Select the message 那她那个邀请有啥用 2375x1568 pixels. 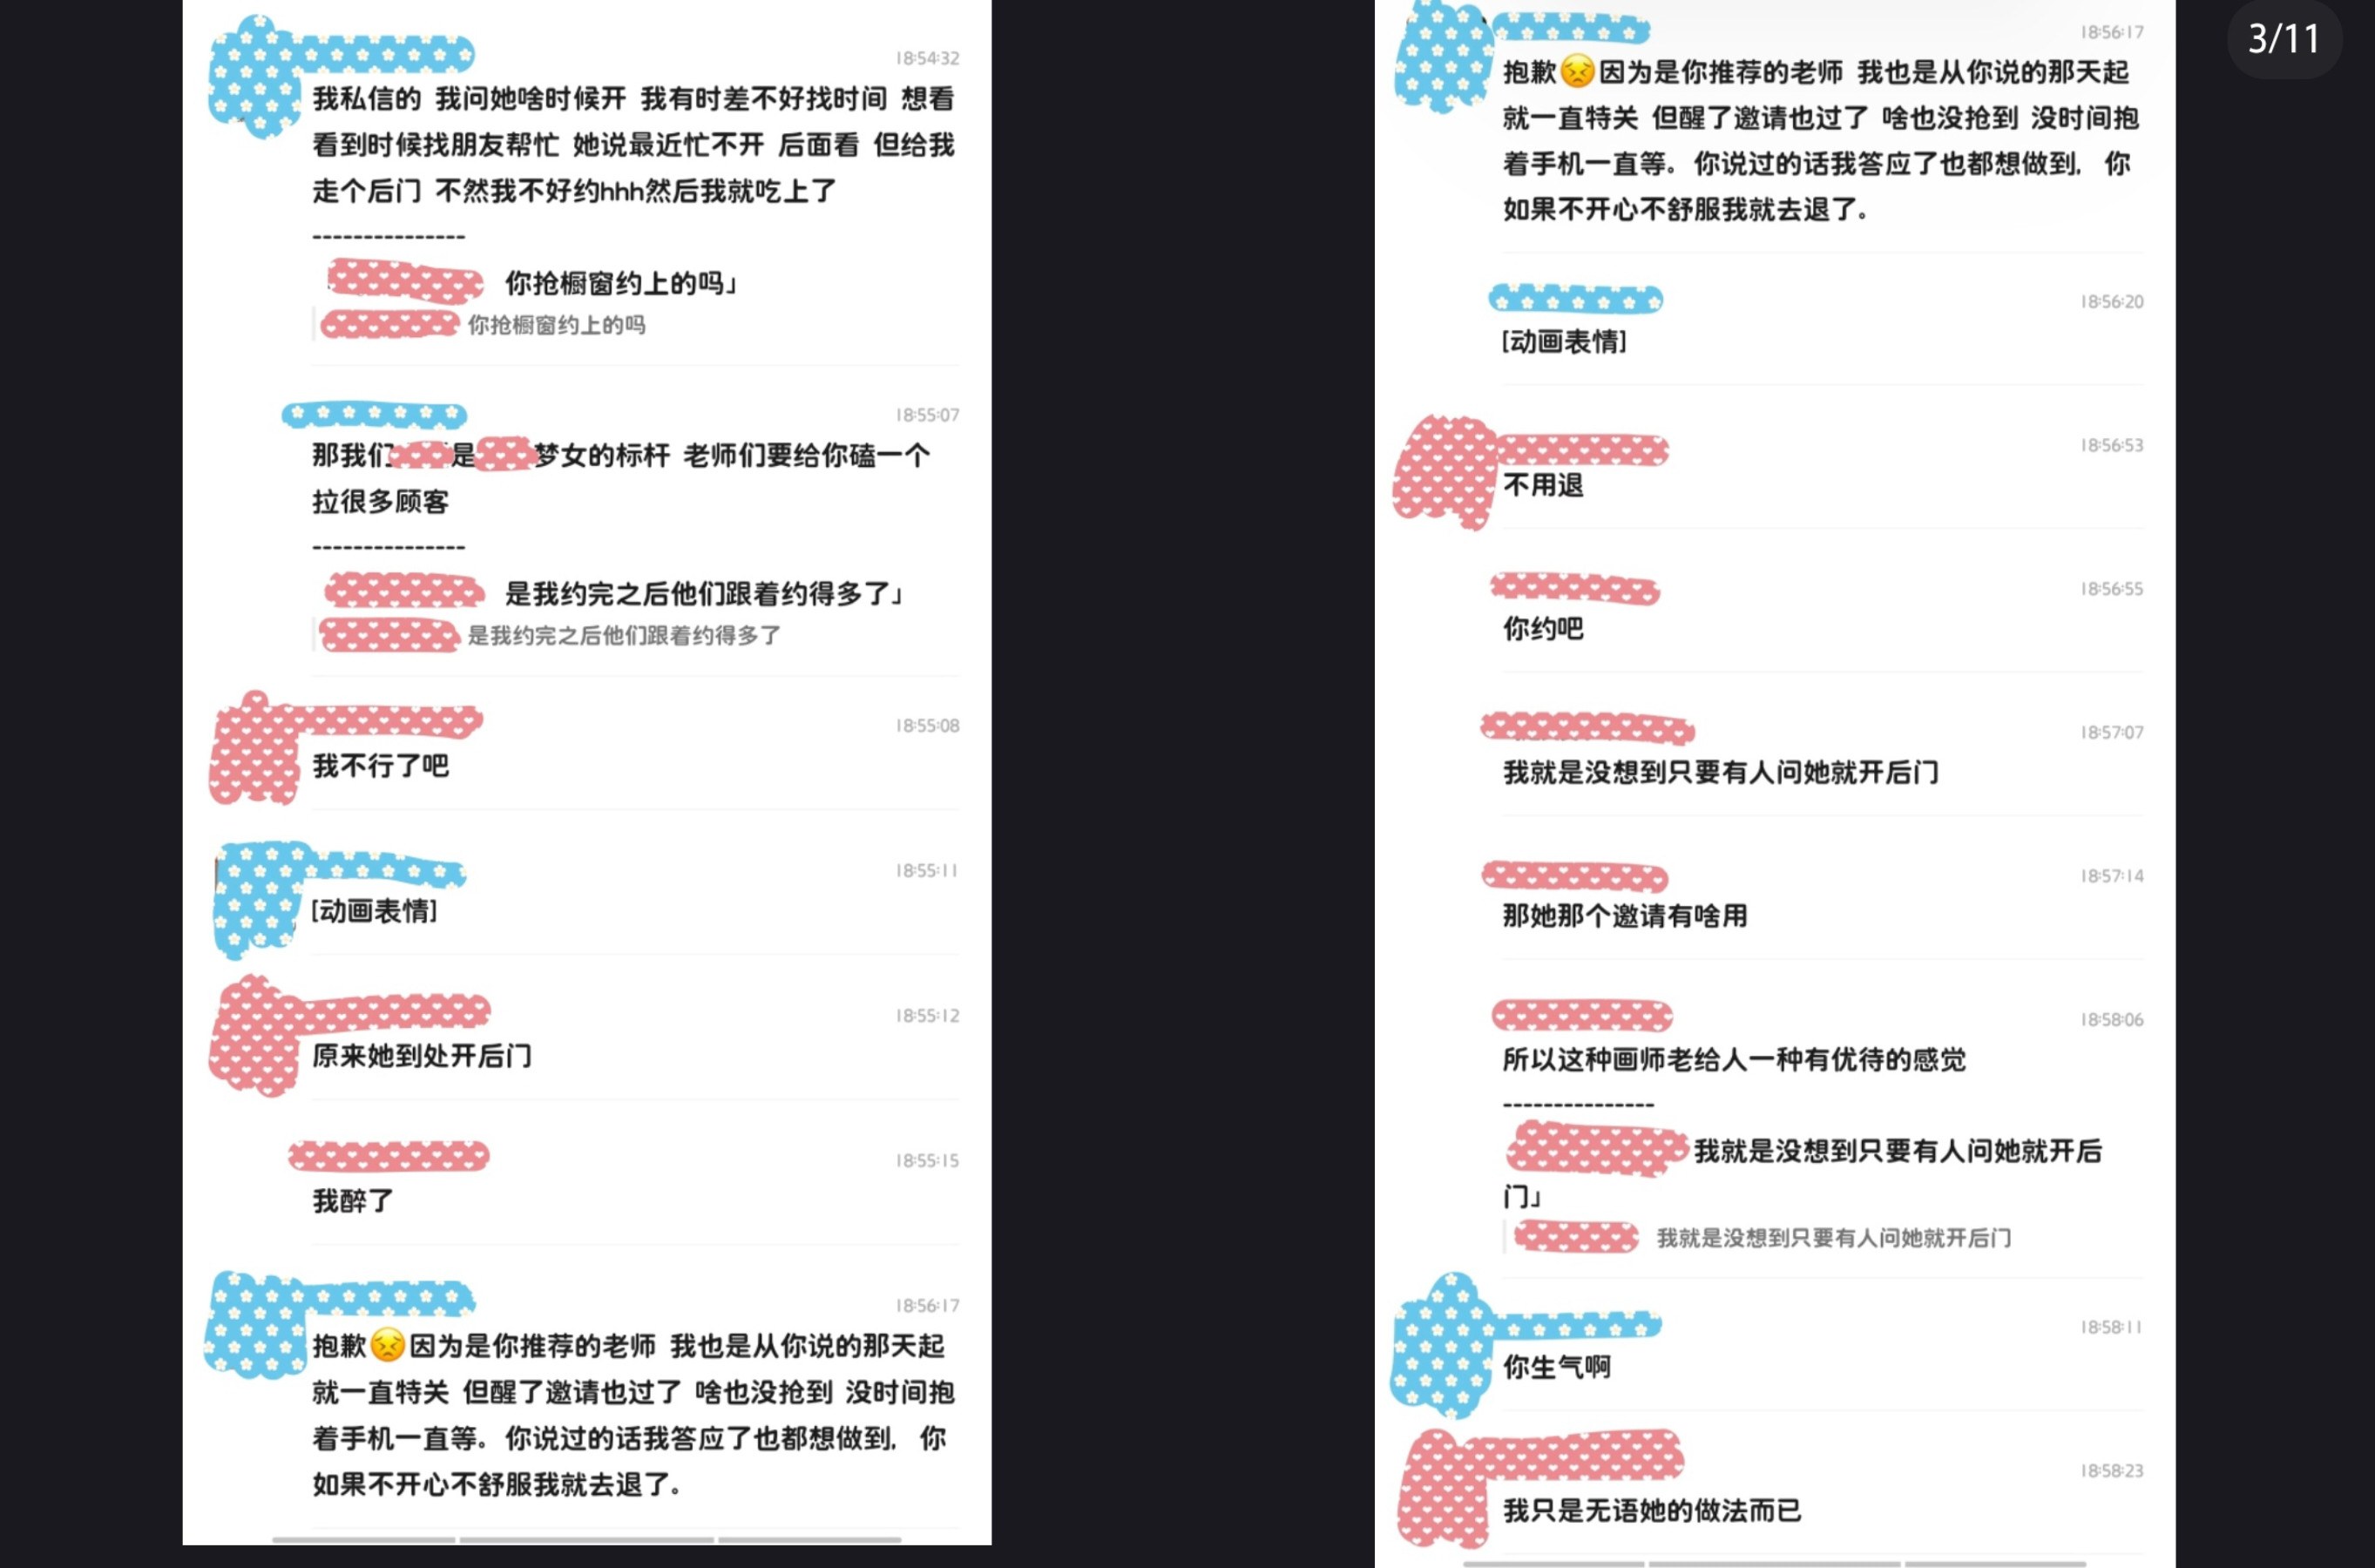1625,916
